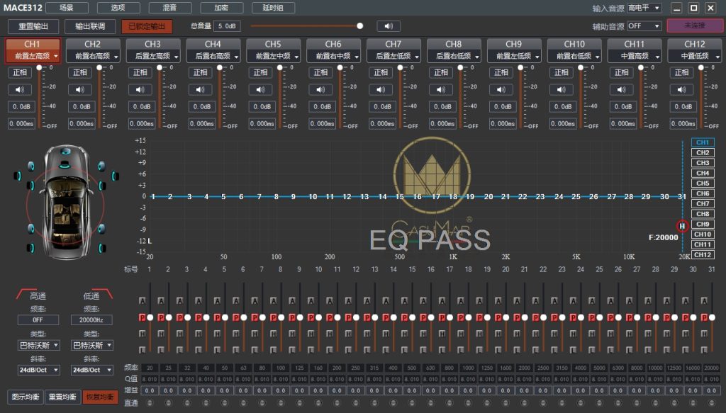Select the A filter icon for EQ band 5
Screen dimensions: 726x413
coord(217,301)
